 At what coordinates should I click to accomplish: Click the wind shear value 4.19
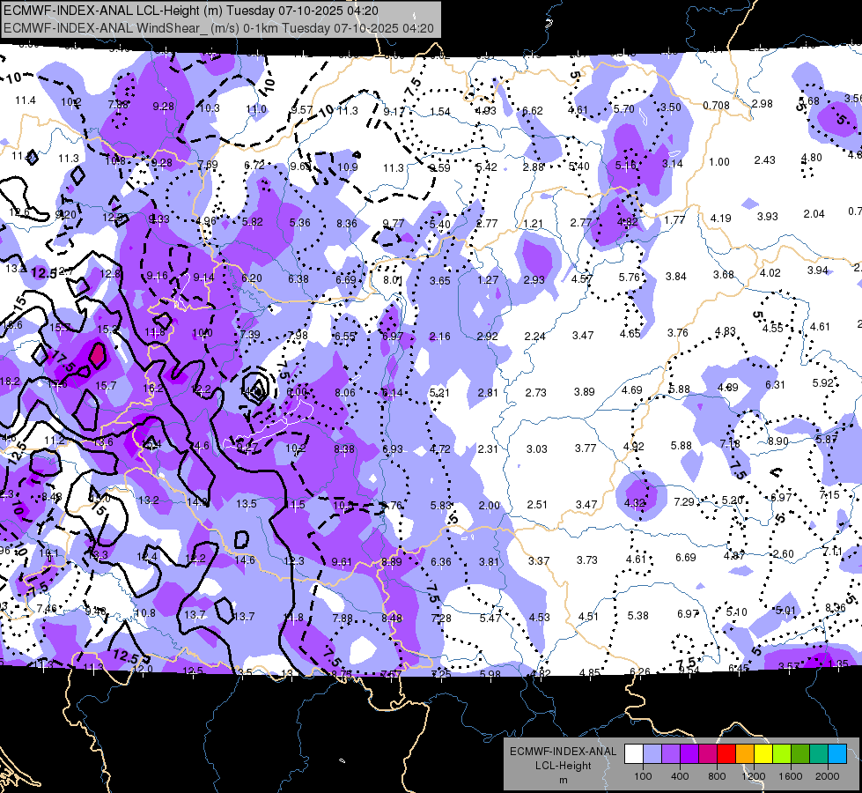(x=721, y=219)
